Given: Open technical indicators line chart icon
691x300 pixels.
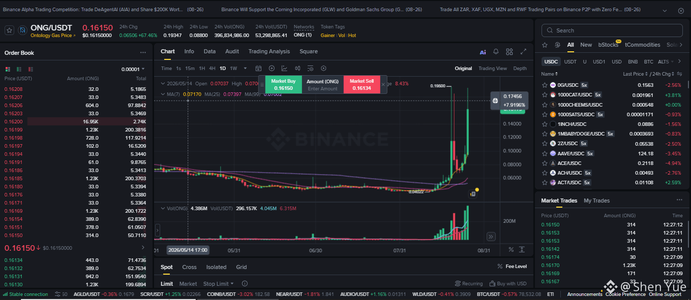Looking at the screenshot, I should pos(284,69).
